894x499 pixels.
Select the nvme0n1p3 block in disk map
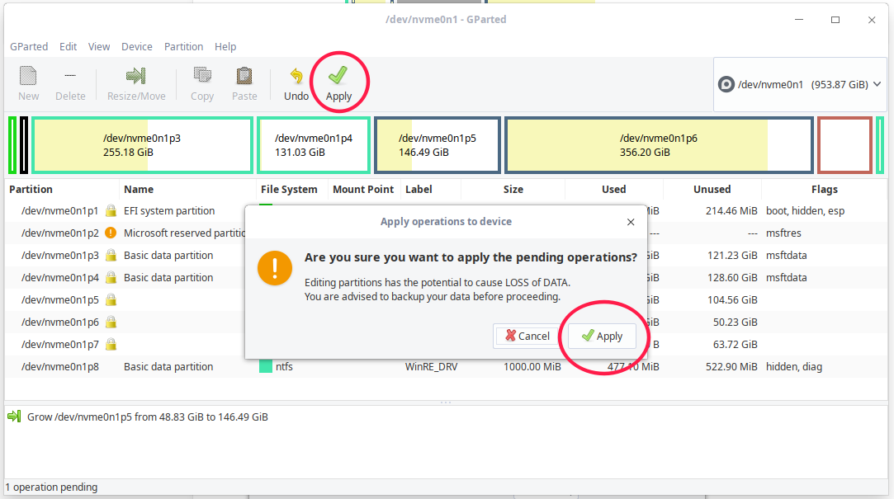tap(142, 145)
